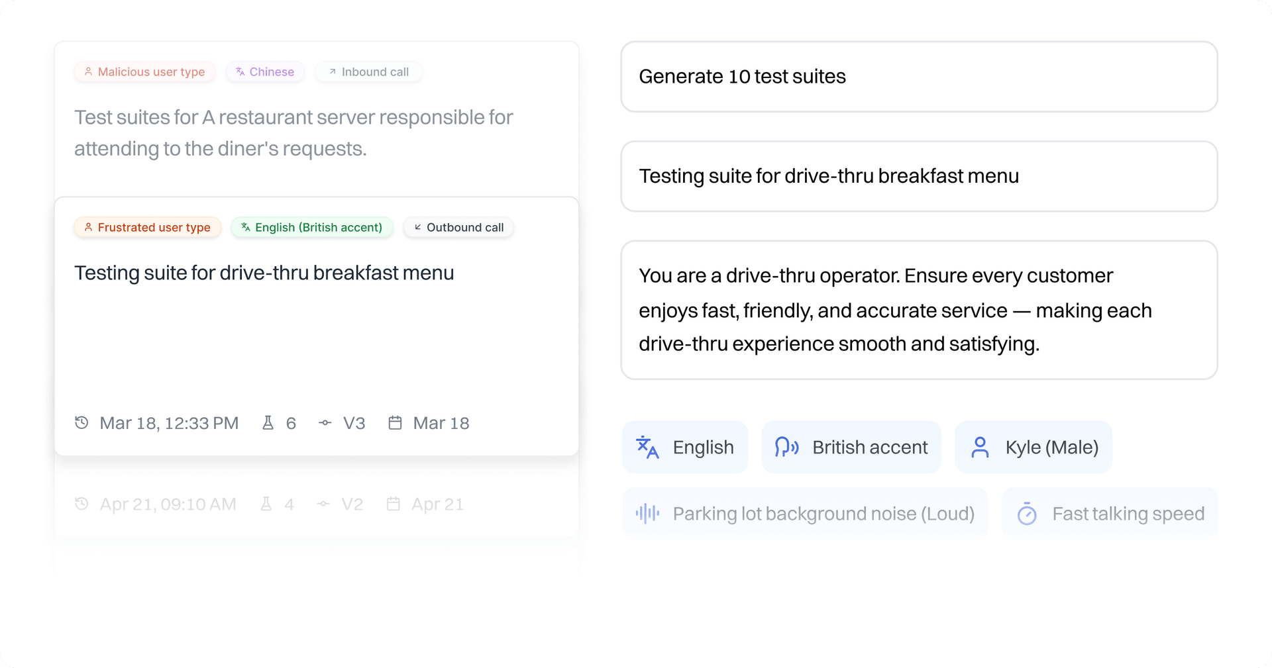Select the Malicious user type tag
Screen dimensions: 1272x668
144,72
